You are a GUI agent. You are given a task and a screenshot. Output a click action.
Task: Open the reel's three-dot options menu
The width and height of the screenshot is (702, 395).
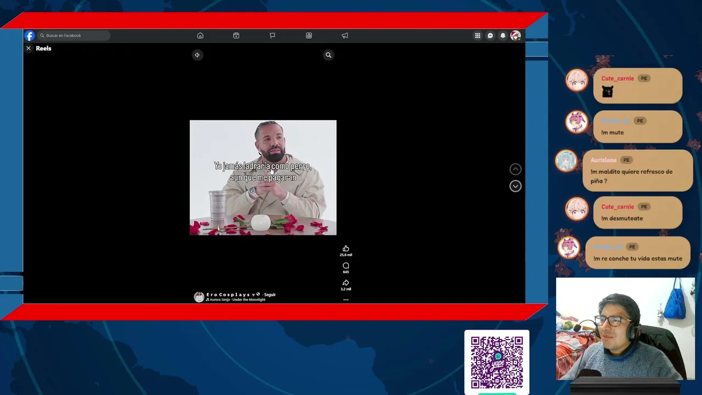point(346,300)
